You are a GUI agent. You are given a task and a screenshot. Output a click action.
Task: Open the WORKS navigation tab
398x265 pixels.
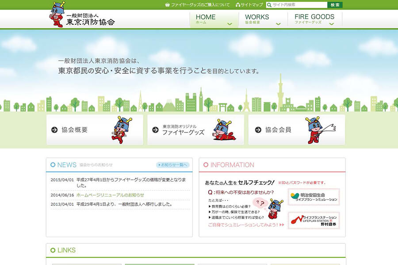pos(263,19)
